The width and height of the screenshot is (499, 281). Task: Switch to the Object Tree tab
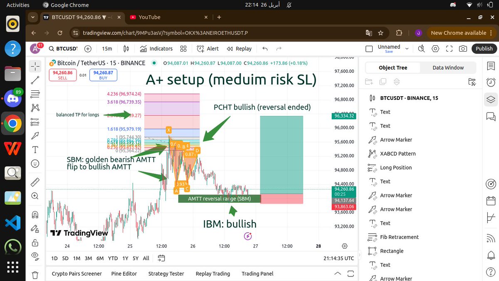tap(393, 67)
